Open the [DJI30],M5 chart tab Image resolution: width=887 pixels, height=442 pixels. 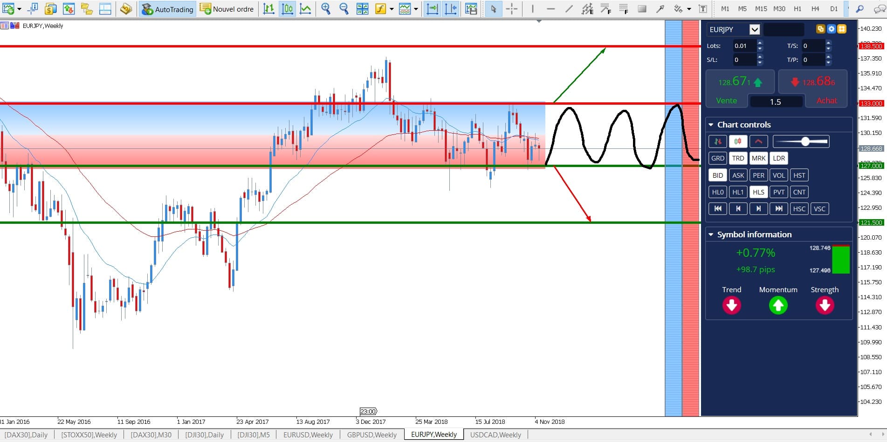tap(254, 435)
